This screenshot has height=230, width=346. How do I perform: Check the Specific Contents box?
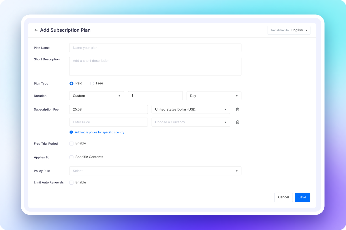point(72,157)
